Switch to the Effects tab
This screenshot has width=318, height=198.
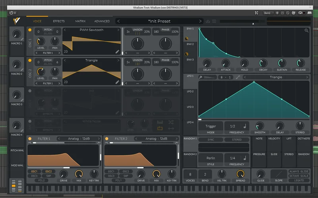tap(59, 21)
